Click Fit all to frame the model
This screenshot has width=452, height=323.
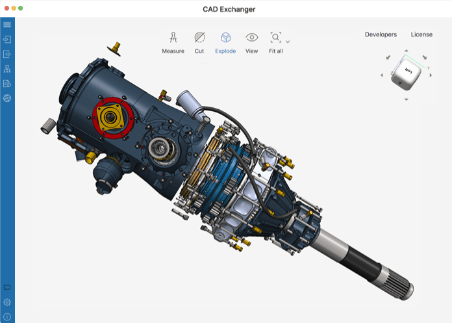[x=275, y=43]
